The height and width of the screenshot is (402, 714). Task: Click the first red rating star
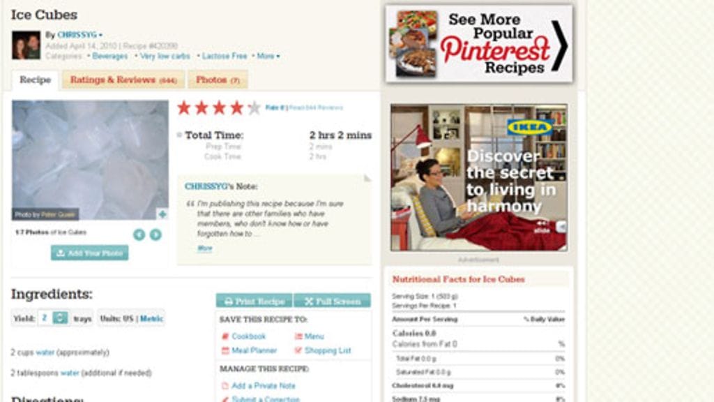(184, 108)
